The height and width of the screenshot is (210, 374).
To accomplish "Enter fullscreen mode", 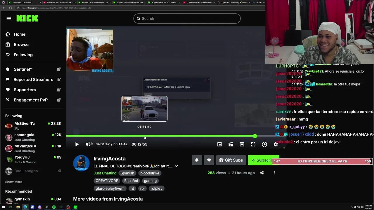I will click(x=253, y=144).
